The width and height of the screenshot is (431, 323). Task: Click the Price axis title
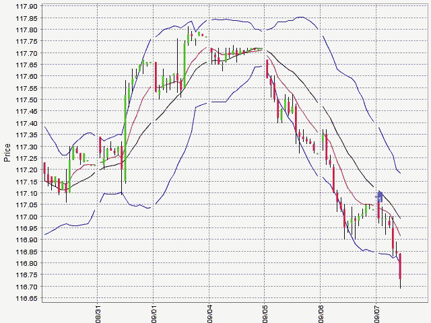[7, 153]
